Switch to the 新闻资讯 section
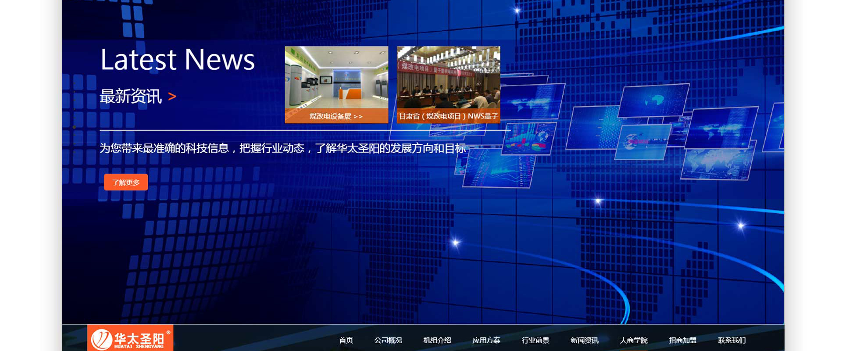The height and width of the screenshot is (351, 842). click(585, 340)
